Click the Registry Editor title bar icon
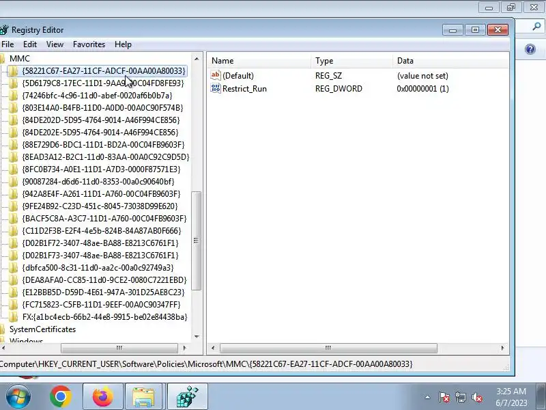 [x=4, y=29]
